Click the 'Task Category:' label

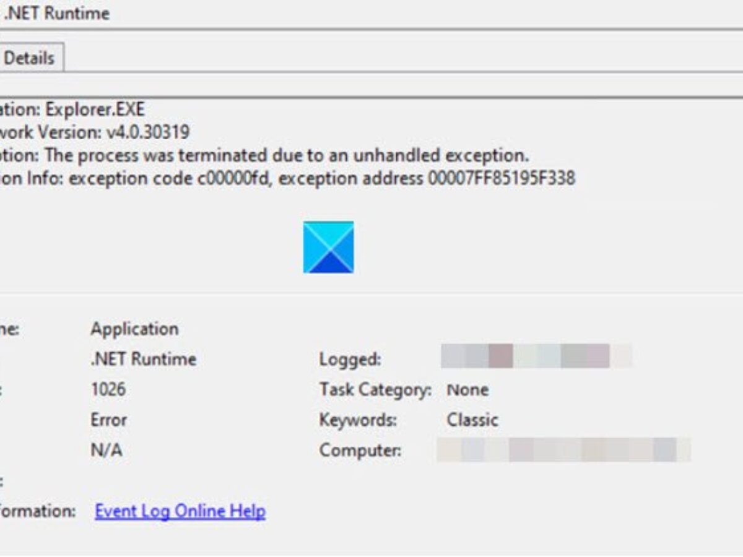click(375, 390)
